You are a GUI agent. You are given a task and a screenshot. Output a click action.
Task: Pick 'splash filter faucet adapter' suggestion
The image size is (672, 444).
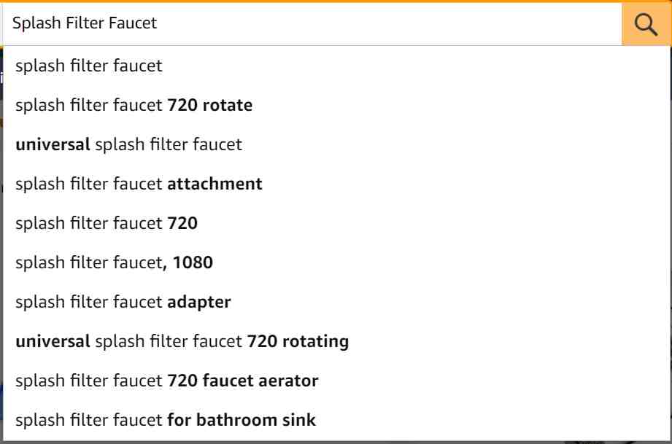coord(336,303)
